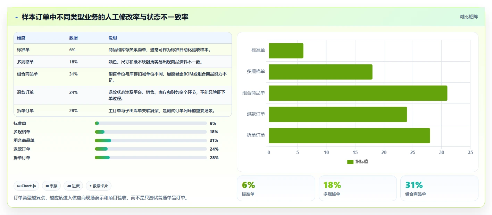Click the description starting 销售单位与库存扣减单位

[168, 77]
